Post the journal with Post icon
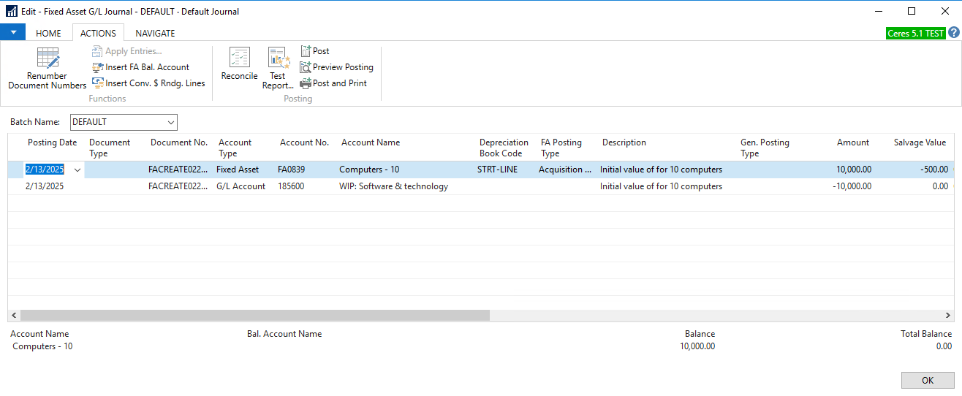 click(306, 51)
